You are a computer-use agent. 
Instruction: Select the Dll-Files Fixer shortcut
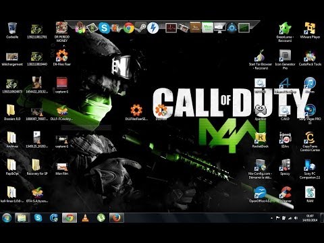[x=62, y=57]
